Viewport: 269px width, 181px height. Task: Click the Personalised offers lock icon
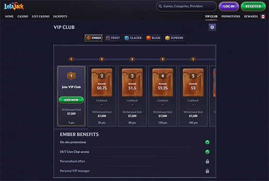207,161
